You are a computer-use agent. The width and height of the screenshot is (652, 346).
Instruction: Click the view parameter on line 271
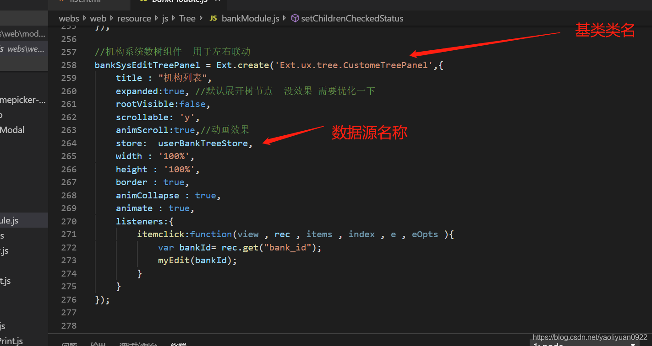coord(248,234)
